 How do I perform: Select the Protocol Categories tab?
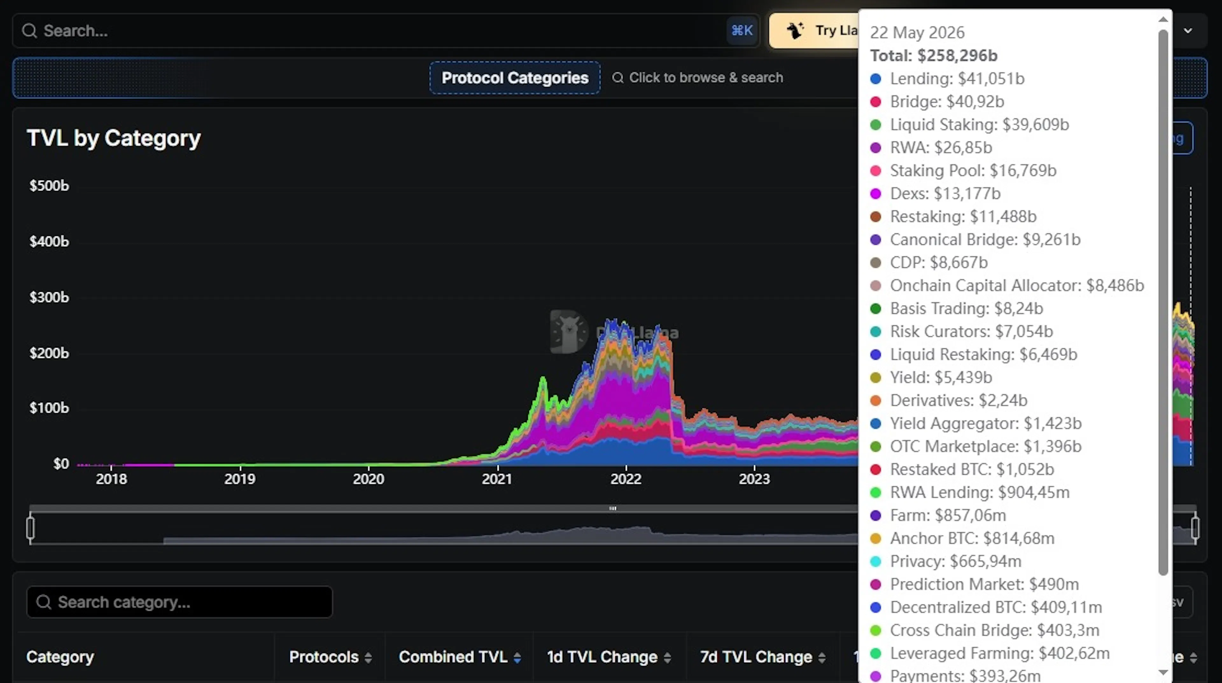point(515,78)
